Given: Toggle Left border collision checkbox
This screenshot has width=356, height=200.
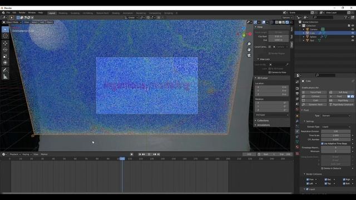Looking at the screenshot, I should coord(308,184).
